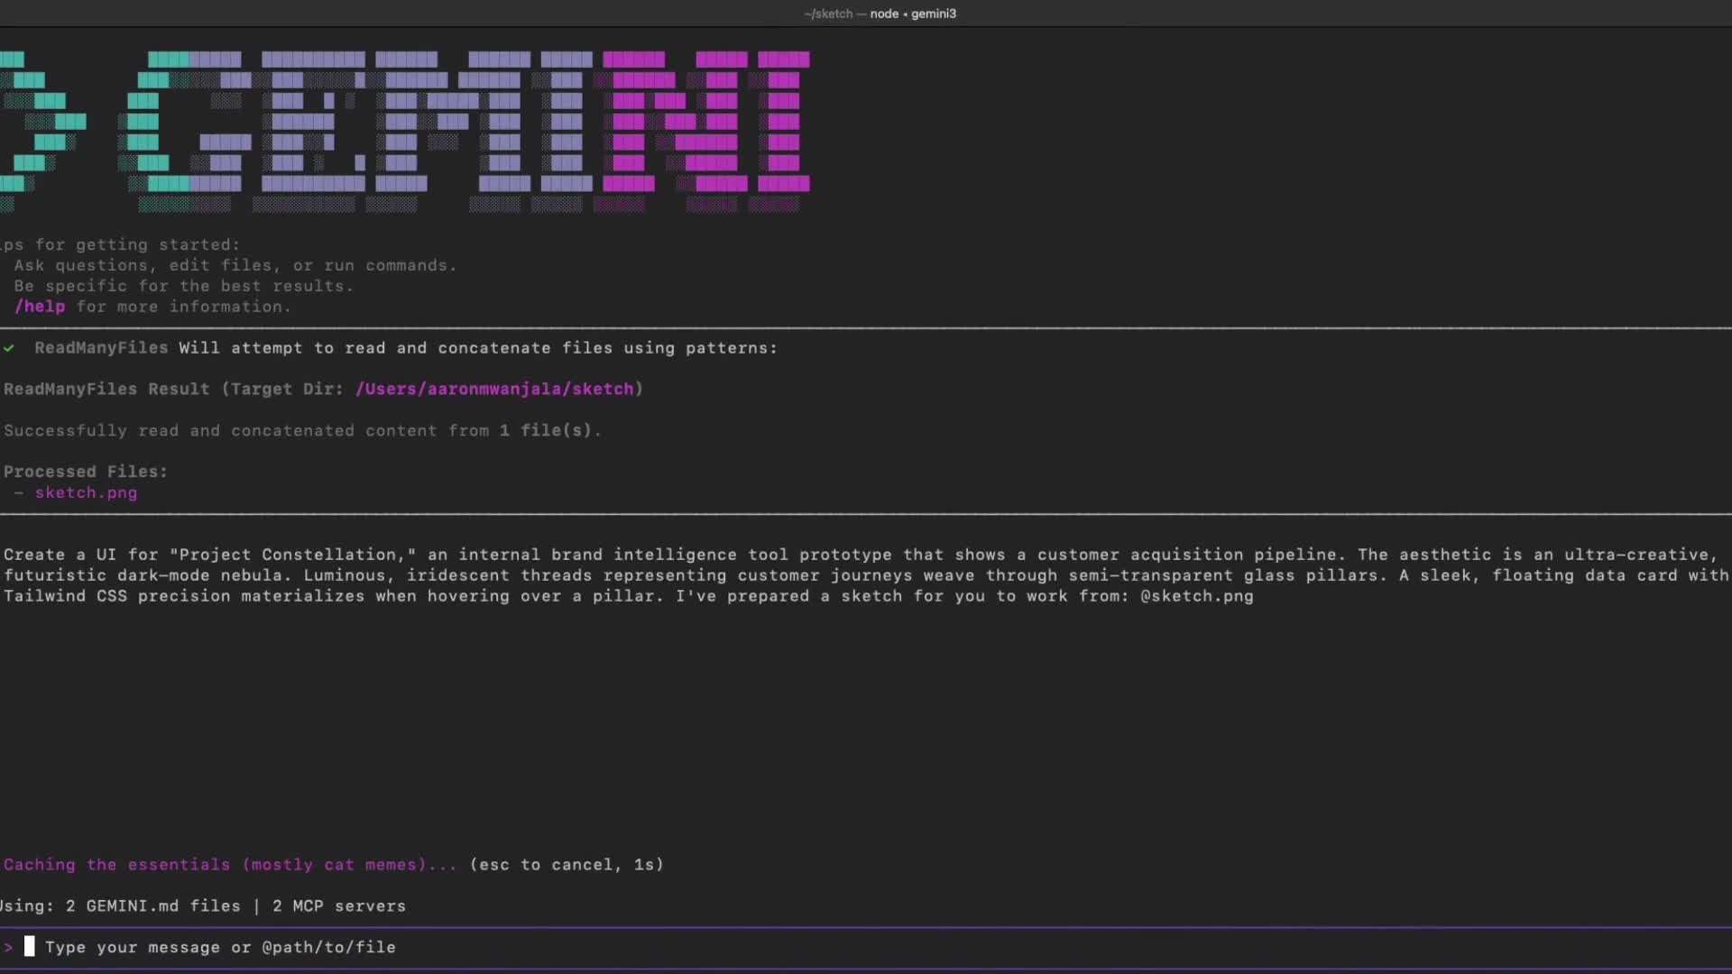This screenshot has height=974, width=1732.
Task: Click the ReadManyFiles tool name label
Action: [x=101, y=348]
